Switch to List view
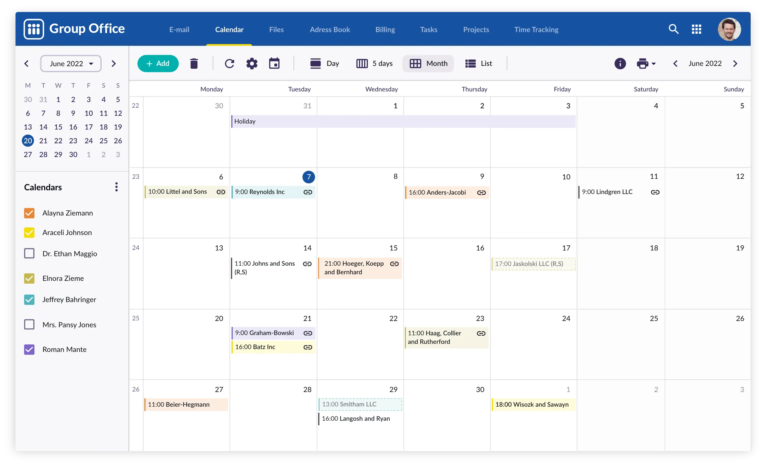Screen dimensions: 765x466 click(479, 63)
